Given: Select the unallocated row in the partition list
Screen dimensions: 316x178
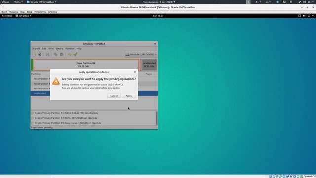Looking at the screenshot, I should [x=94, y=93].
